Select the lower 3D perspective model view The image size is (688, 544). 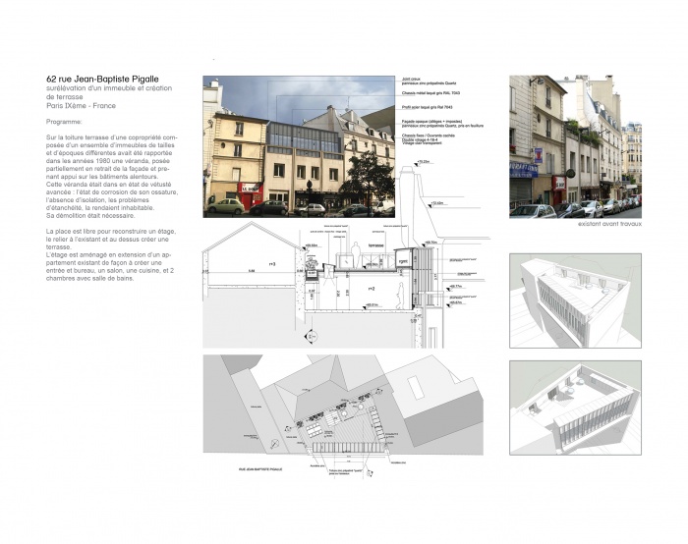click(575, 404)
